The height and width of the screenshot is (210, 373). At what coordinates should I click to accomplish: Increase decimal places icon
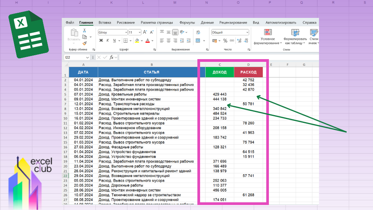click(x=239, y=41)
